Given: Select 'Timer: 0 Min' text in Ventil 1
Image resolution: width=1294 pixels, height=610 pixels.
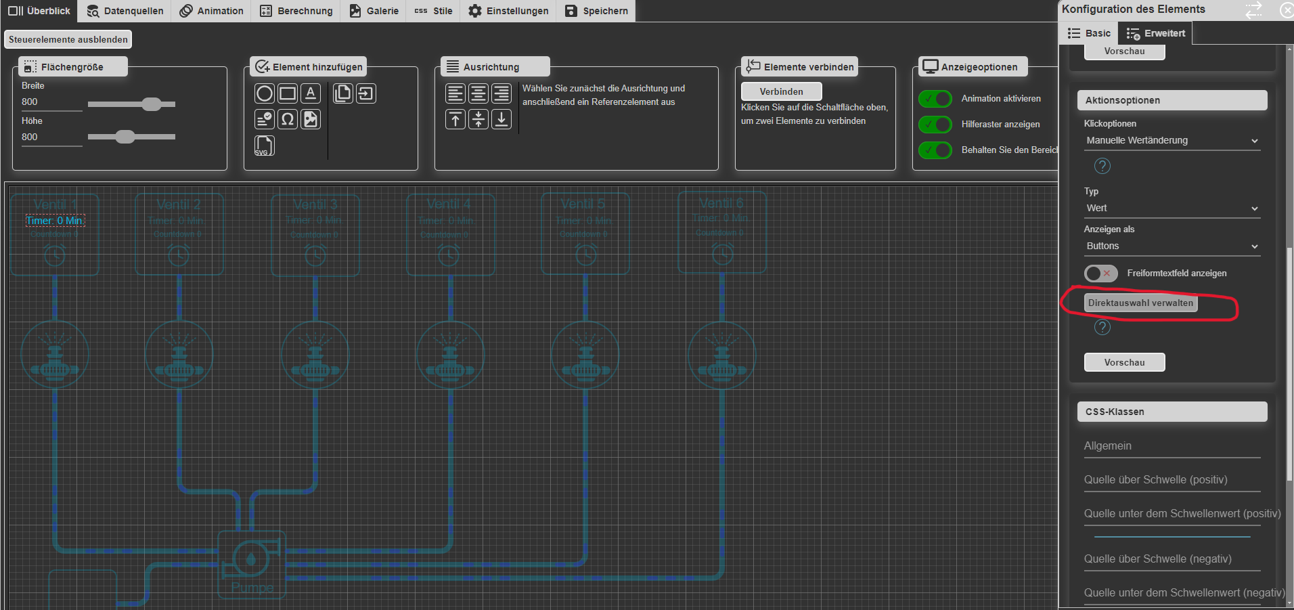Looking at the screenshot, I should pos(55,221).
